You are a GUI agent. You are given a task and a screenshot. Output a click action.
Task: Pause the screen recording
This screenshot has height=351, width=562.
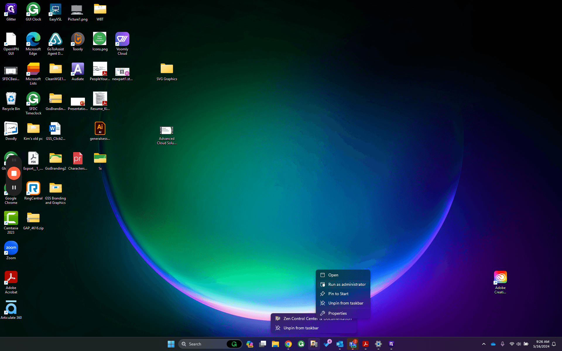[14, 187]
